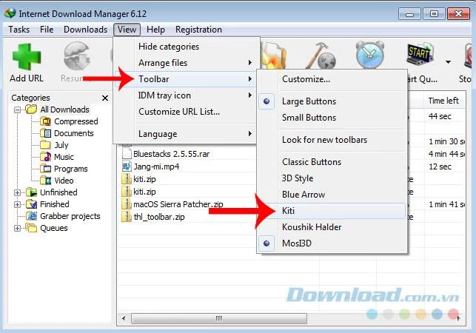Click the macOS Sierra Patcher.zip archive icon
476x333 pixels.
127,204
